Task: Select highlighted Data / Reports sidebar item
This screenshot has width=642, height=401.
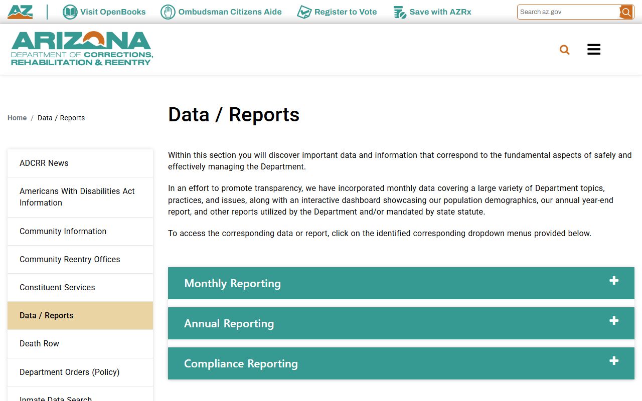Action: tap(80, 315)
